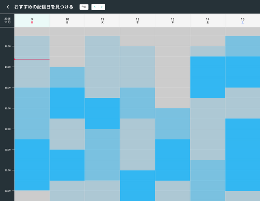Pick Monday's bright blue 18:00 slot
This screenshot has width=260, height=201.
coord(67,103)
